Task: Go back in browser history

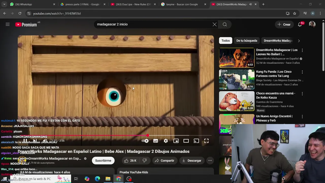Action: pyautogui.click(x=5, y=13)
